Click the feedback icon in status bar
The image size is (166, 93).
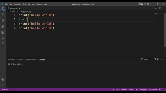(x=160, y=89)
